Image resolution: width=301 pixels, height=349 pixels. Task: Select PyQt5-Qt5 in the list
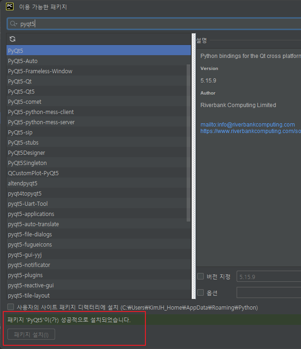[x=99, y=92]
